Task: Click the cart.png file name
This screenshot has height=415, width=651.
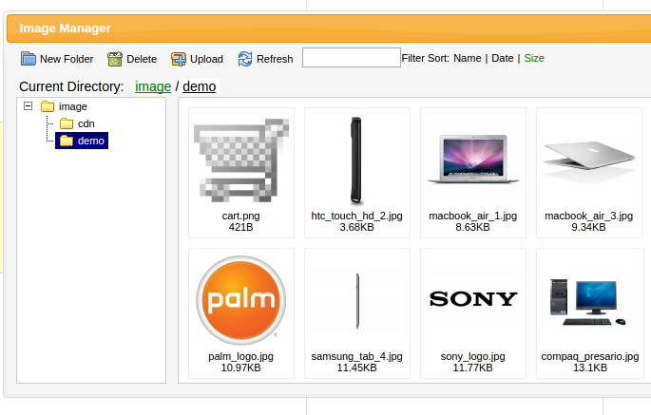Action: 240,216
